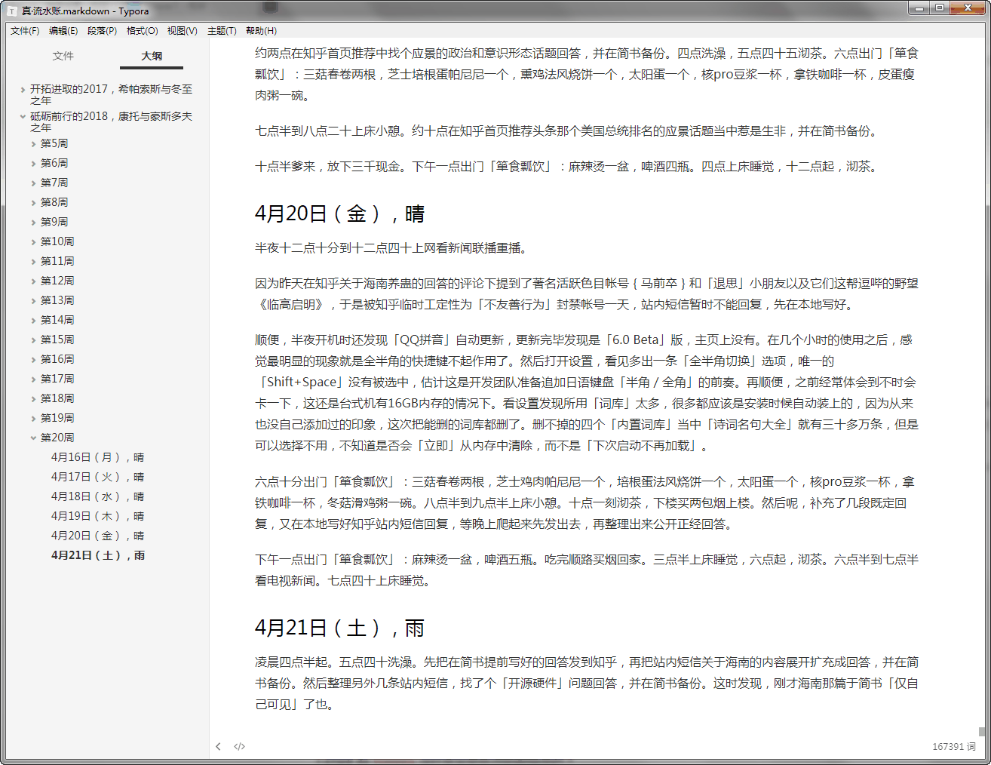Go to 4月19日（木），晴 in outline
991x765 pixels.
pos(97,516)
